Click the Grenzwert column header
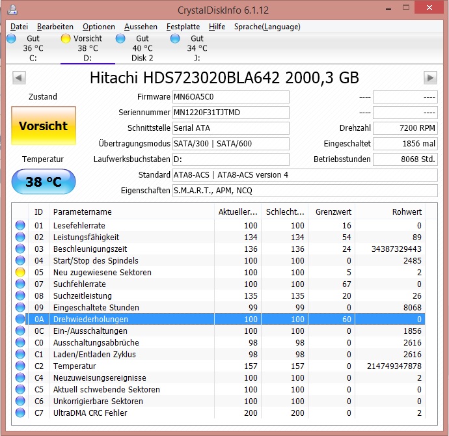449x436 pixels. coord(332,212)
